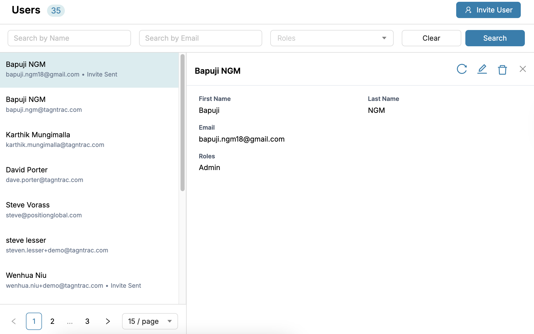Click the Search button
The height and width of the screenshot is (334, 534).
click(x=495, y=38)
